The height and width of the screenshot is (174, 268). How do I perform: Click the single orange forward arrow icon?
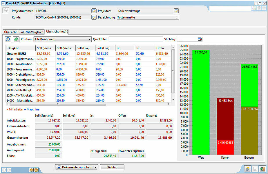click(x=31, y=170)
